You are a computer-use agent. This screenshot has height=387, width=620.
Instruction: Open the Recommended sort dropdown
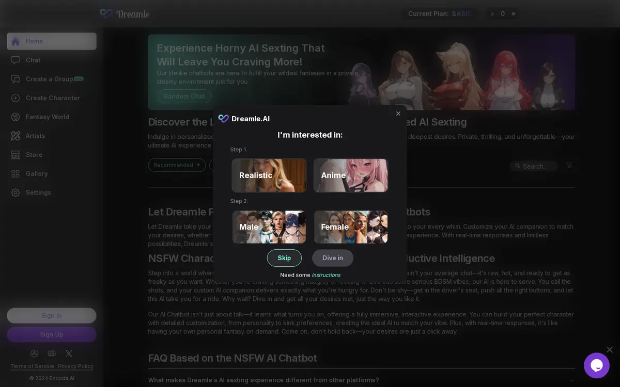pyautogui.click(x=177, y=165)
